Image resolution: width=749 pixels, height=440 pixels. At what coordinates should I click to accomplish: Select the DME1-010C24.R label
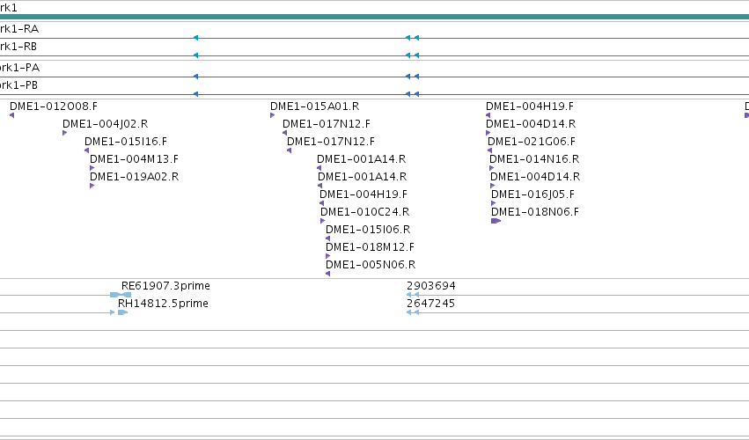pyautogui.click(x=365, y=211)
